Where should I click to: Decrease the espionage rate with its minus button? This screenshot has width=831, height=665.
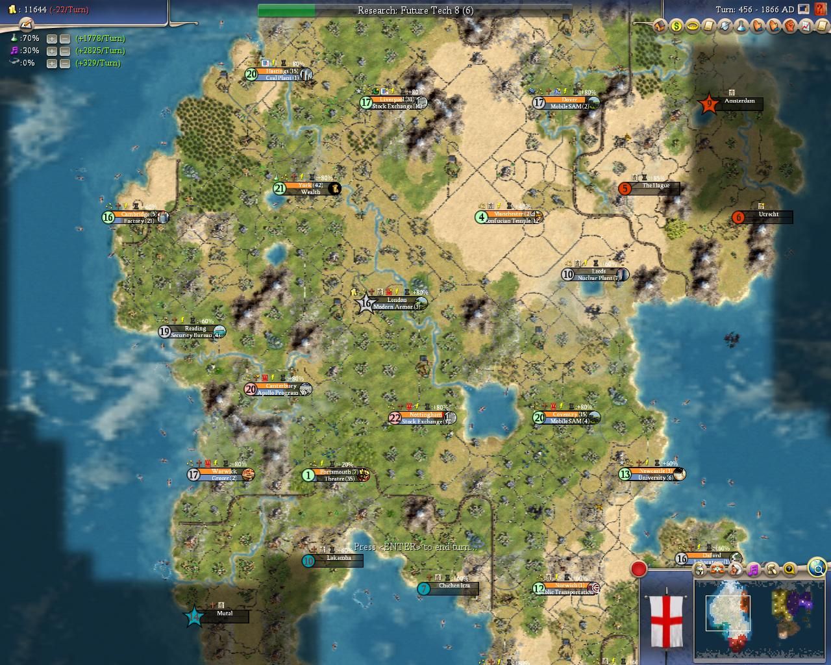click(x=65, y=63)
